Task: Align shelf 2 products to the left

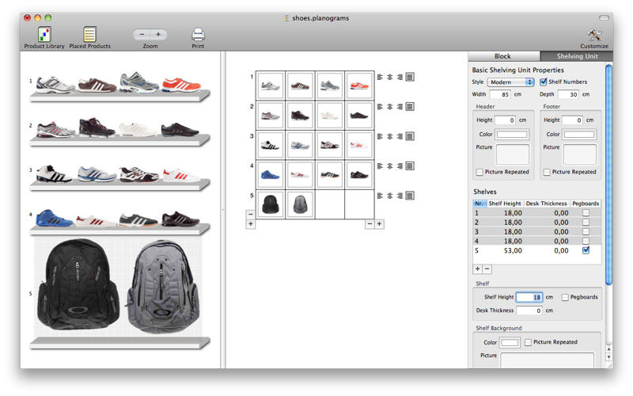Action: [380, 107]
